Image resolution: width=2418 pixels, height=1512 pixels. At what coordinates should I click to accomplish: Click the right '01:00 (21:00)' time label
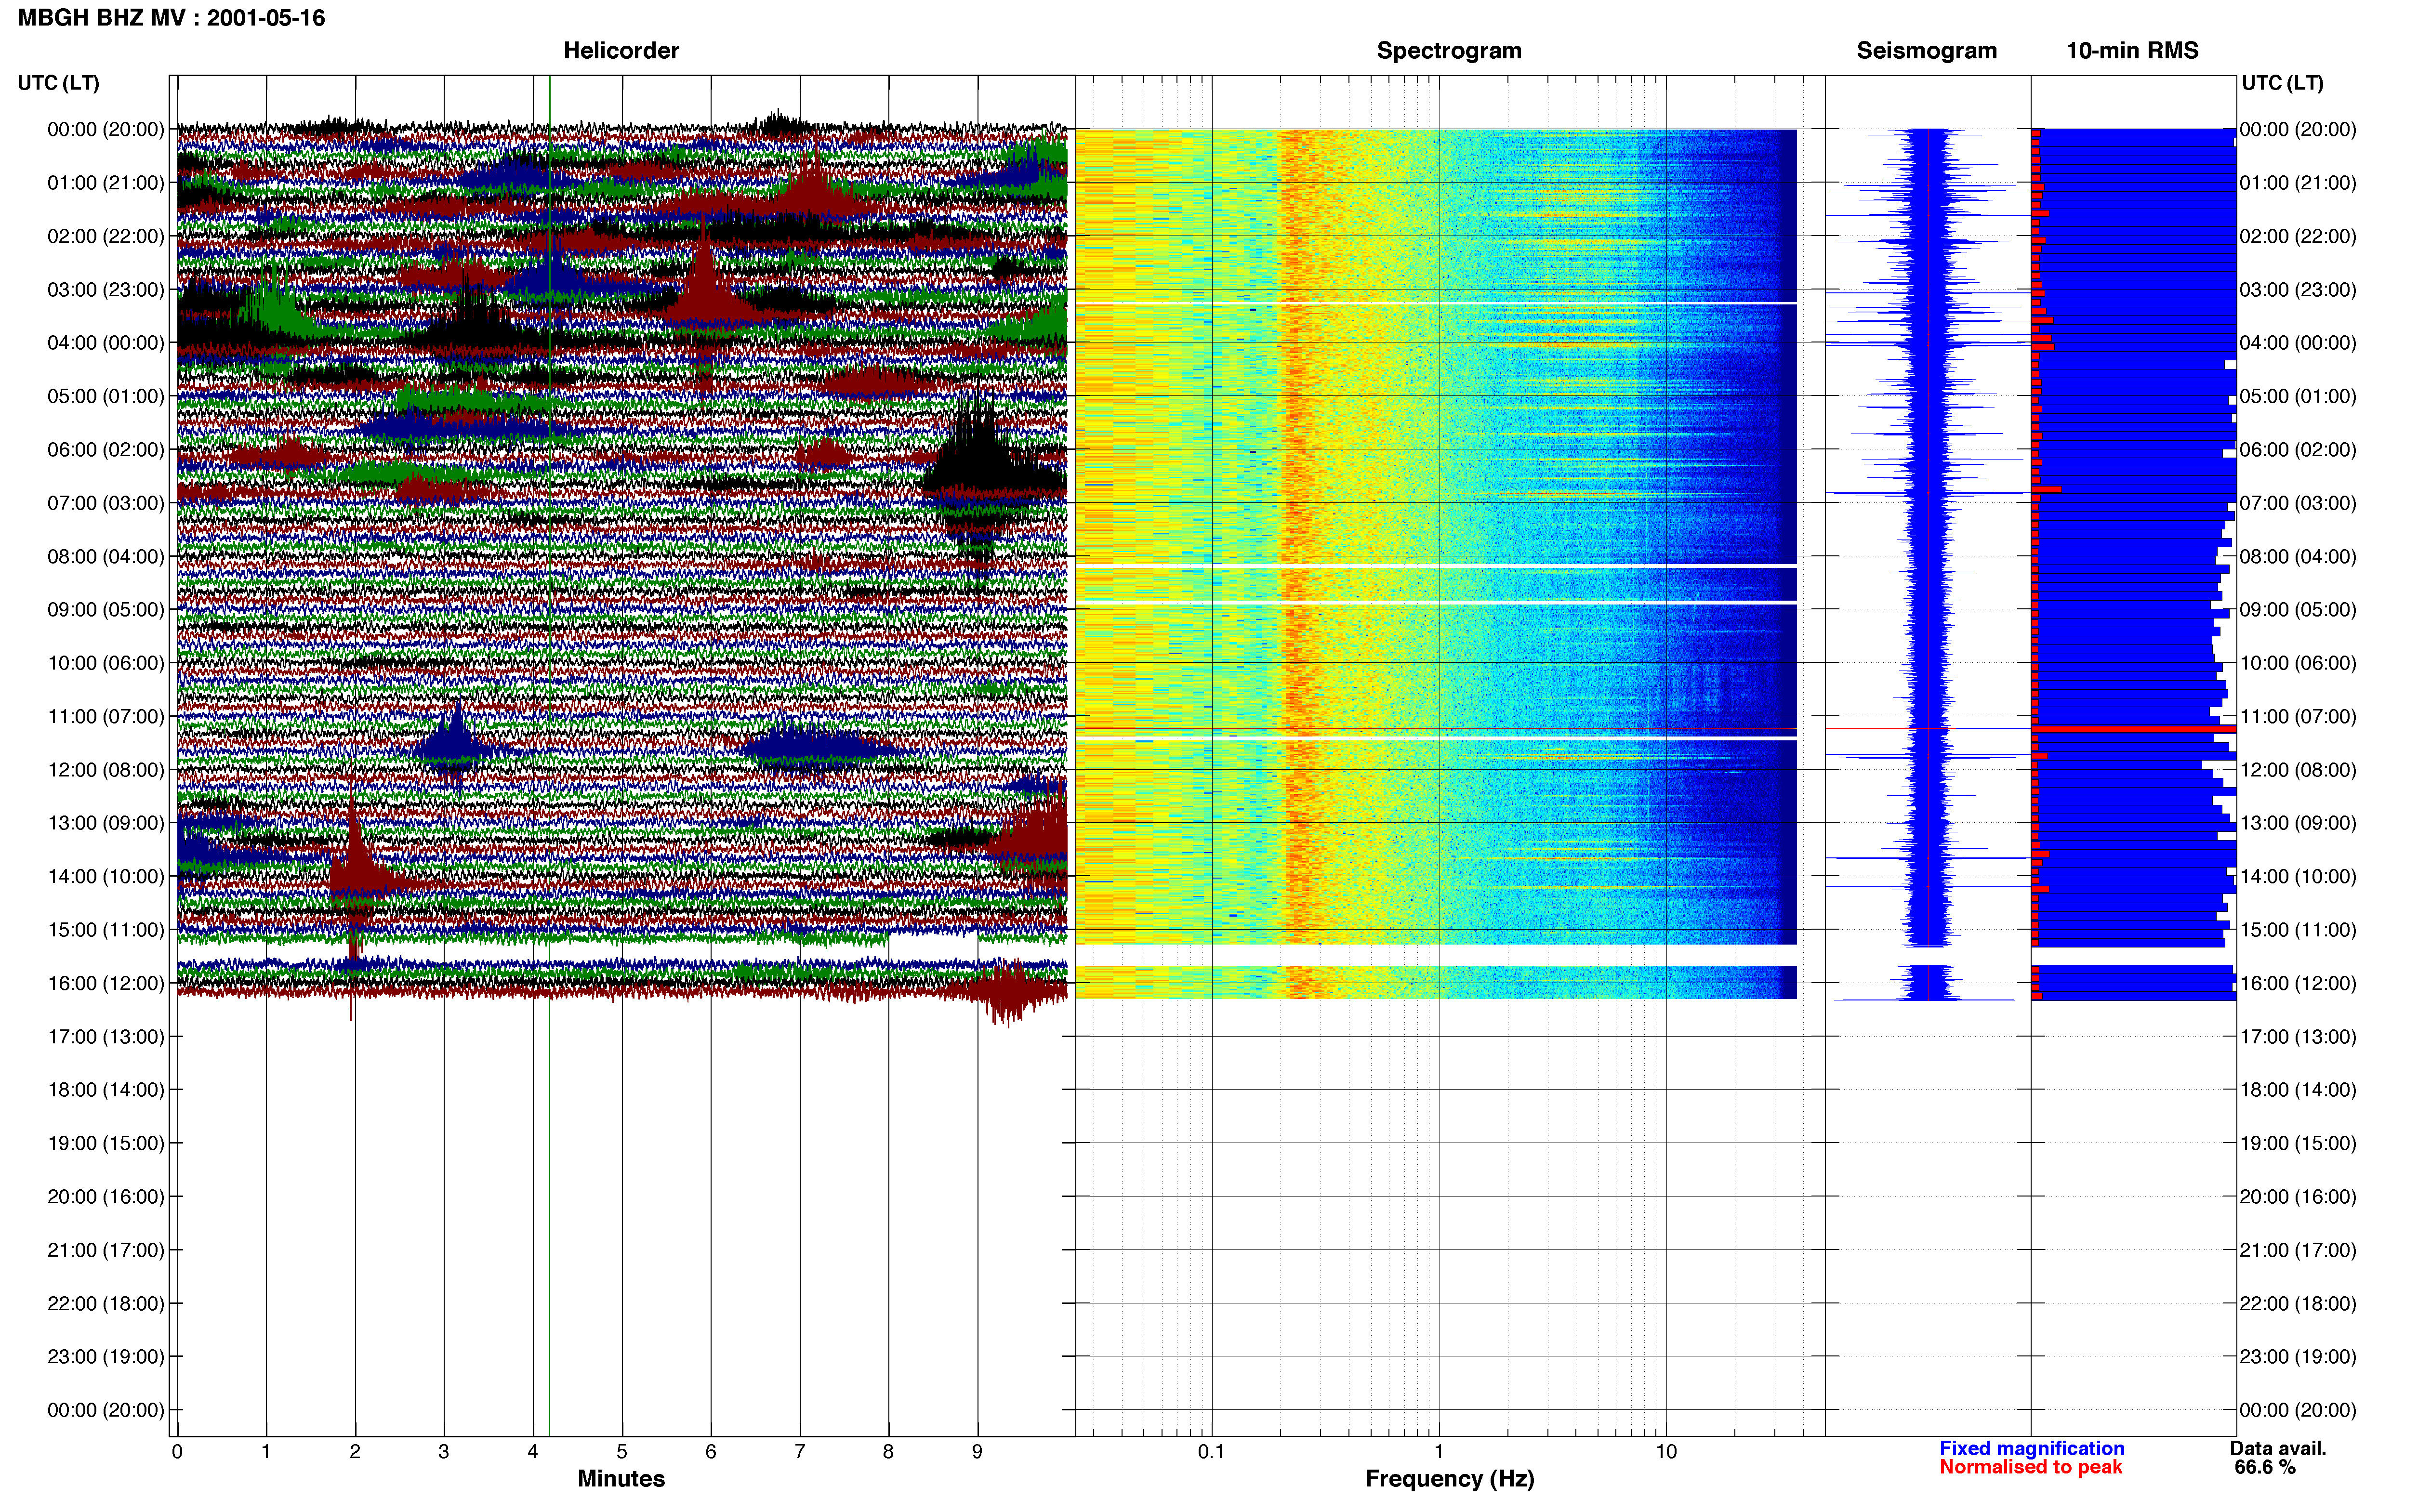2298,183
